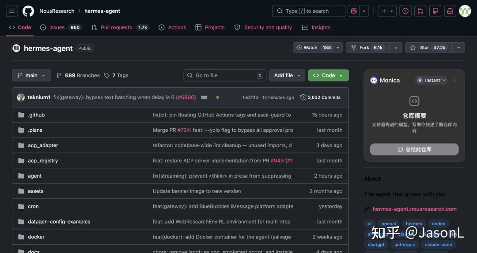Open the NousResearch organization link
The image size is (477, 253).
(x=57, y=11)
